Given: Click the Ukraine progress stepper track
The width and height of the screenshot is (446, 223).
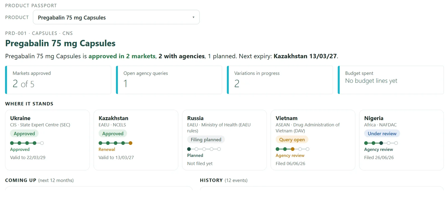Looking at the screenshot, I should point(27,143).
